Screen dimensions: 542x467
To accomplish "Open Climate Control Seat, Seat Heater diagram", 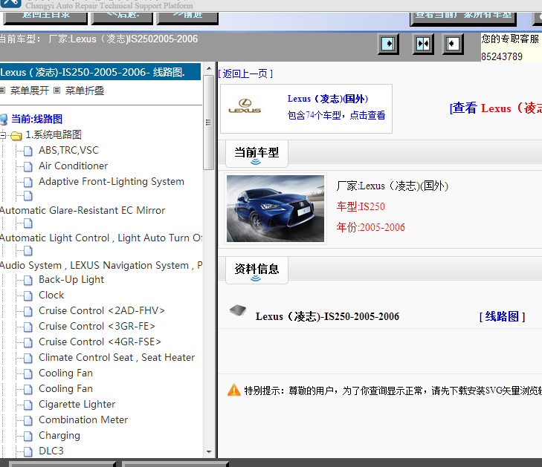I will pos(117,357).
